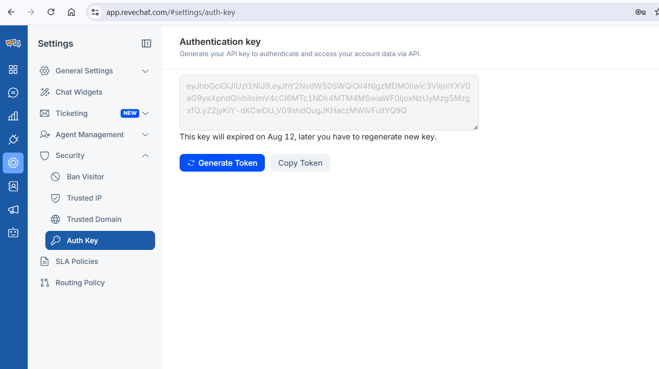Open General Settings menu item

pyautogui.click(x=94, y=71)
